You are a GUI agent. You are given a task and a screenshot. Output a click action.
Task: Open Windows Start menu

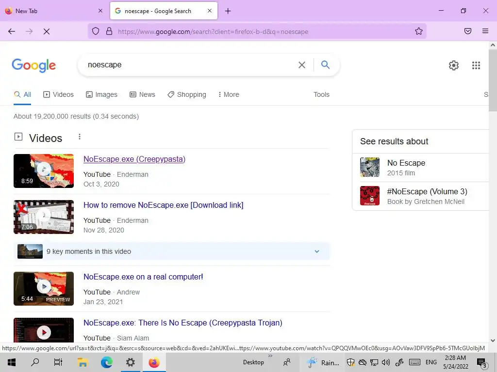tap(12, 362)
